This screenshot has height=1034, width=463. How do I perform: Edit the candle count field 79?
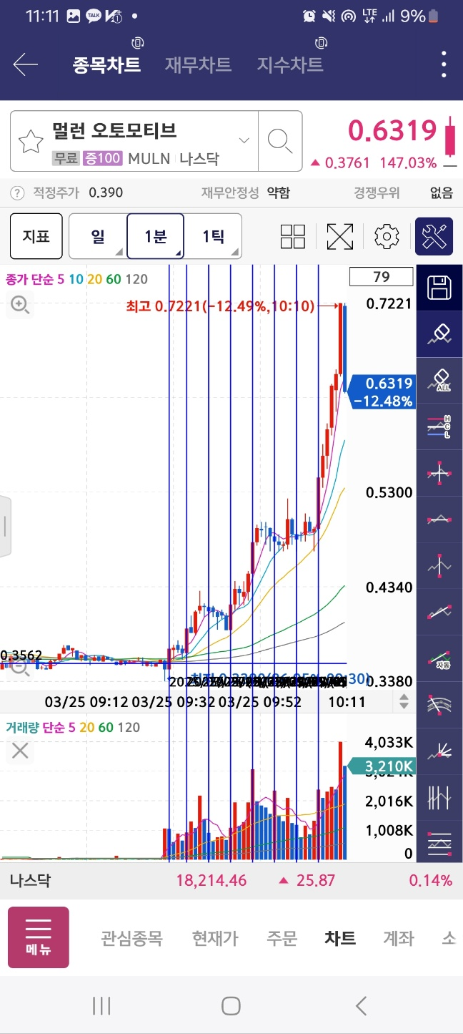381,276
